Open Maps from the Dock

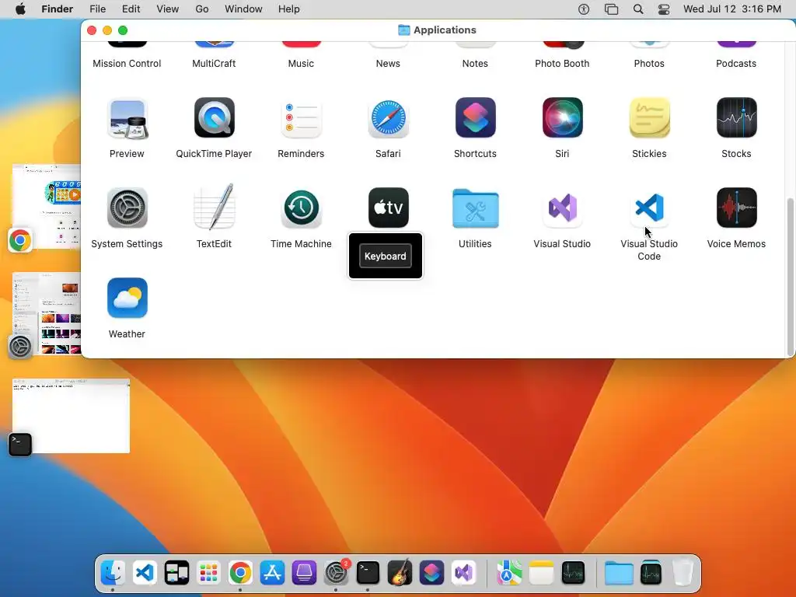click(509, 573)
